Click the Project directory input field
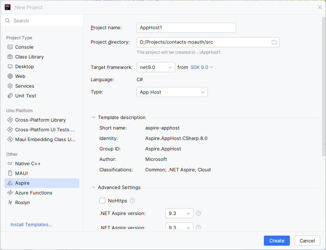This screenshot has height=250, width=326. (208, 42)
